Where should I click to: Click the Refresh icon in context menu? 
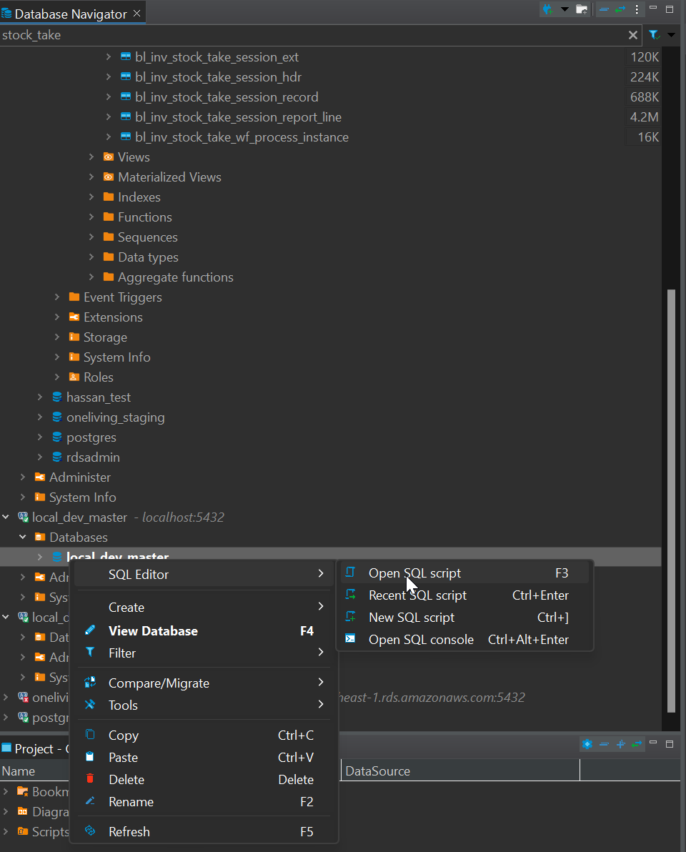90,831
